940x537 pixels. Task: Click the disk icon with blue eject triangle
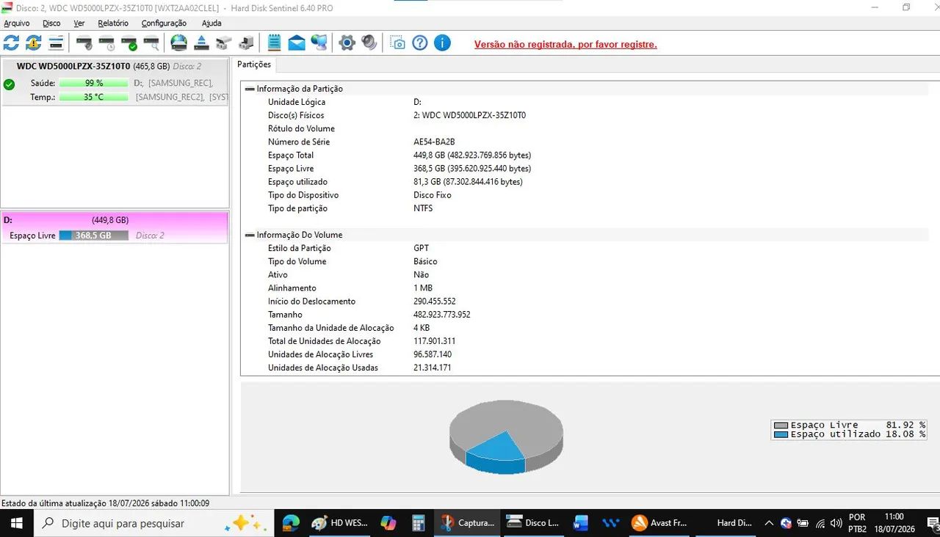point(202,43)
